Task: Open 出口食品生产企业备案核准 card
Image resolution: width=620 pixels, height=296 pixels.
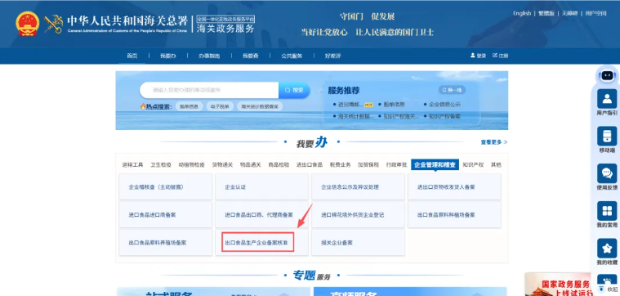Action: pyautogui.click(x=261, y=243)
